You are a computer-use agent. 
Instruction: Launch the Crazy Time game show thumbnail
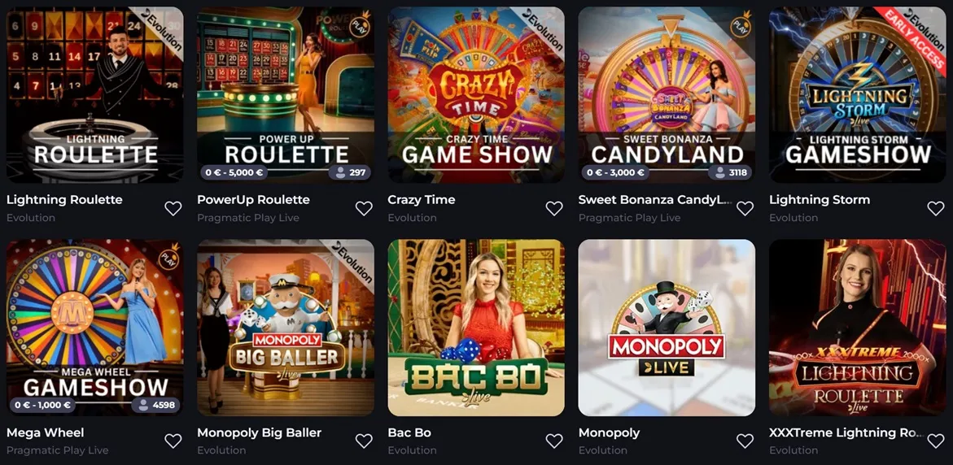476,94
